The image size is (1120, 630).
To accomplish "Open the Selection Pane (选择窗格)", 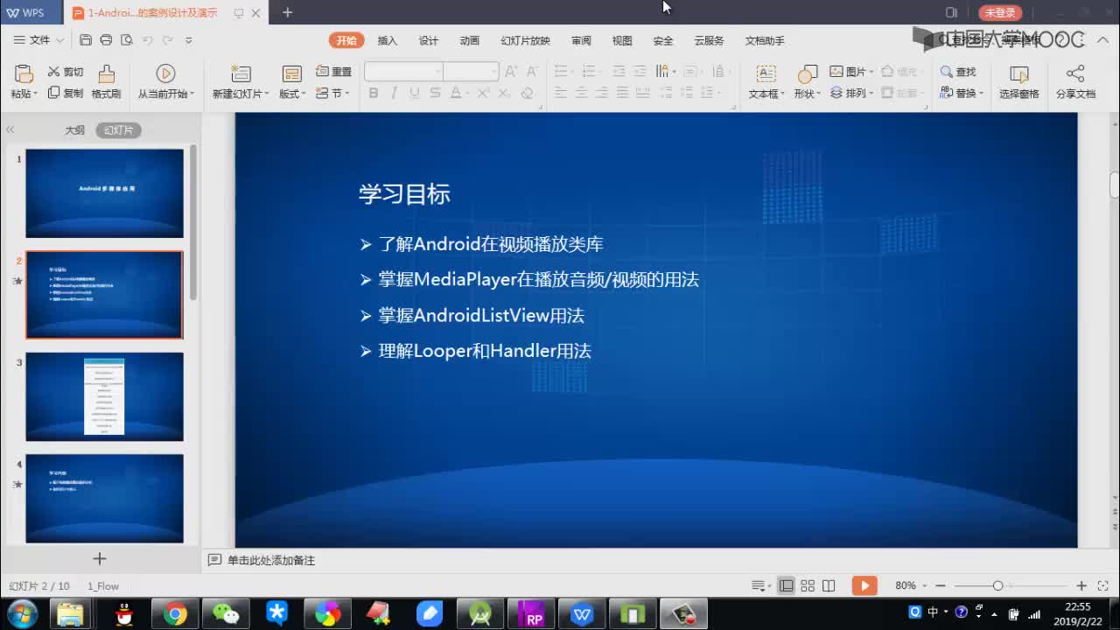I will pyautogui.click(x=1019, y=82).
